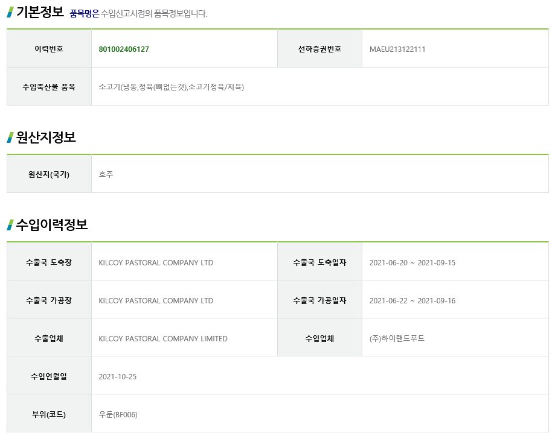Click the 품목명은 blue text in header
The width and height of the screenshot is (555, 436).
(x=85, y=14)
